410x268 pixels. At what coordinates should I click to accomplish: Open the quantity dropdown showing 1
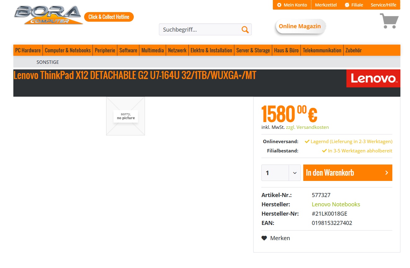pos(281,173)
